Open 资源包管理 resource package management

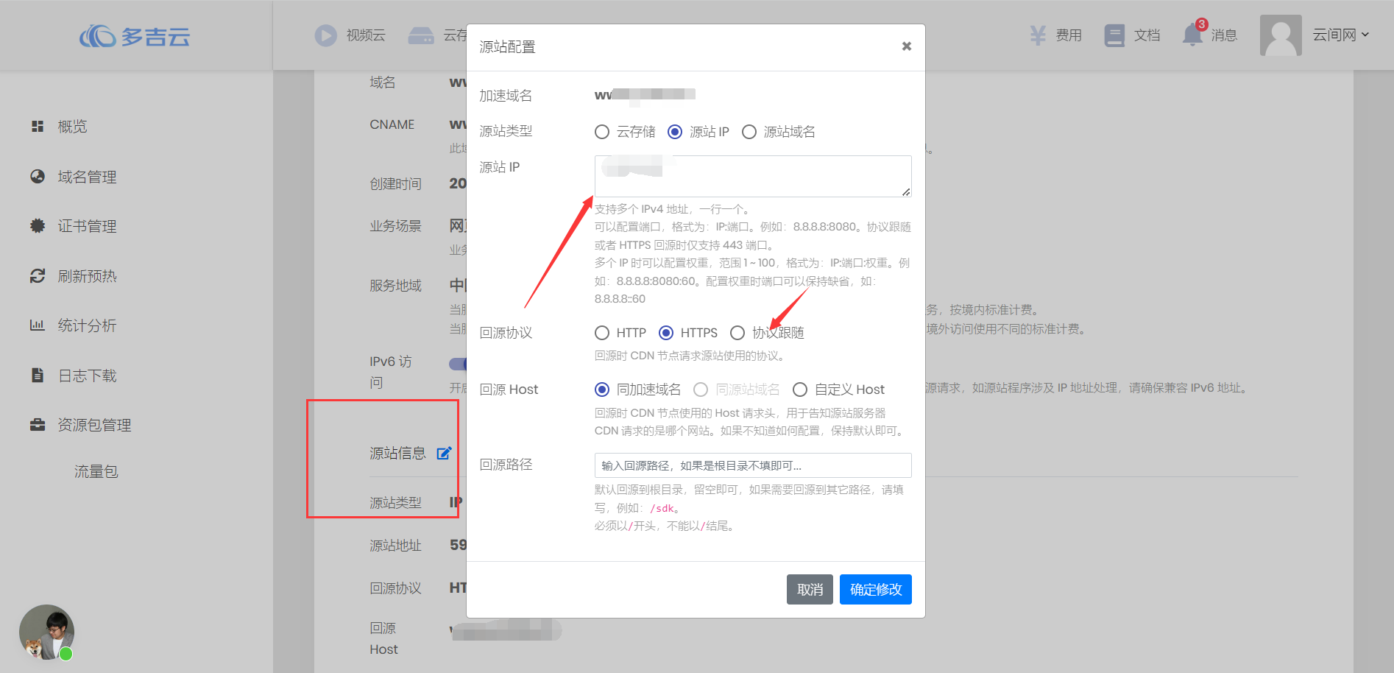(94, 424)
